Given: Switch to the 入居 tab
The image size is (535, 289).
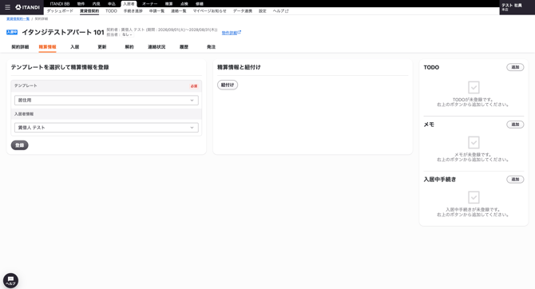Looking at the screenshot, I should coord(75,47).
